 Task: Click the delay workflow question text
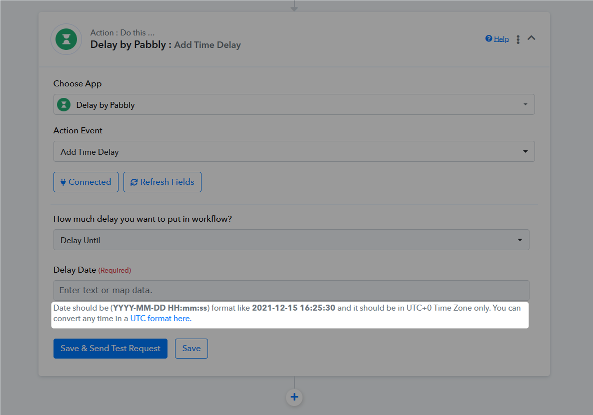tap(142, 219)
